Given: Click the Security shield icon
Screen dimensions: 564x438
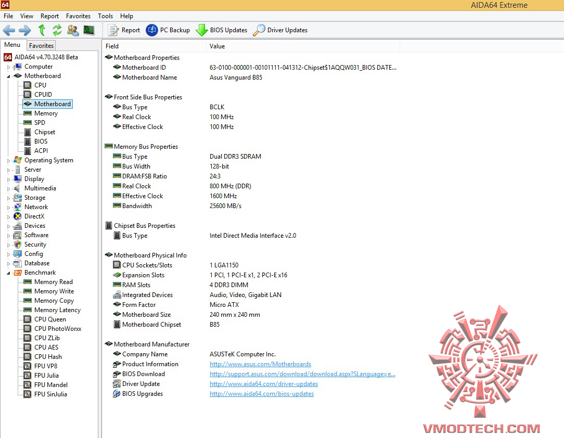Looking at the screenshot, I should click(x=17, y=244).
